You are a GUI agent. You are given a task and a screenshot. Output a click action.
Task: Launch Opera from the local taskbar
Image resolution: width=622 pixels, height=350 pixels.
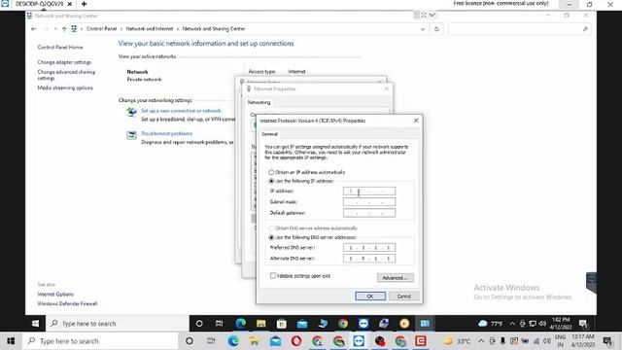296,341
